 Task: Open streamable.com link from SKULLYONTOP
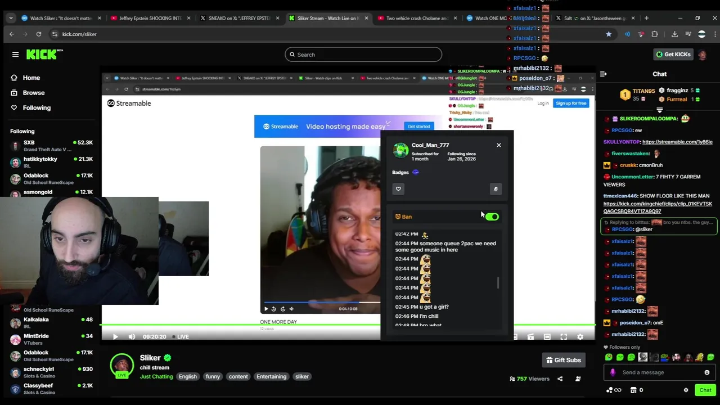(677, 142)
